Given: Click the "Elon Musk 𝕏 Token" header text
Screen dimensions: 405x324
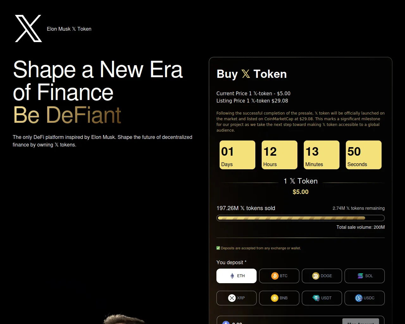Looking at the screenshot, I should click(x=69, y=29).
